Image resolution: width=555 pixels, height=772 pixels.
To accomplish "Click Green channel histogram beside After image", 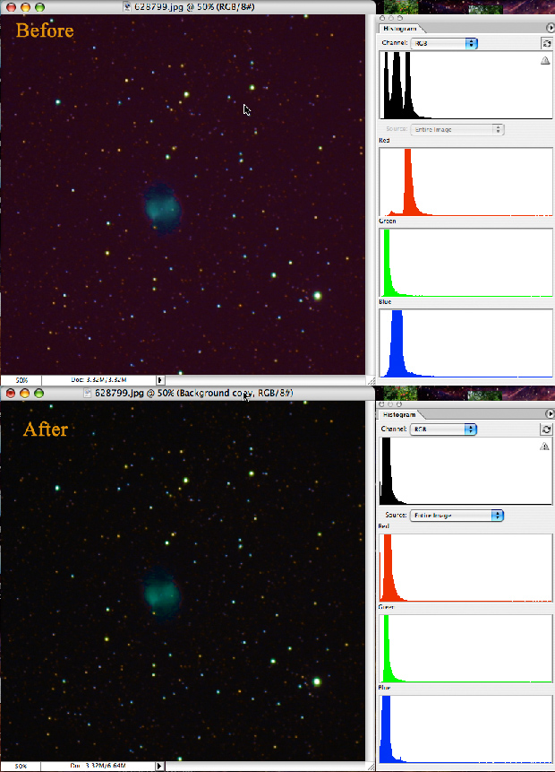I will coord(465,648).
